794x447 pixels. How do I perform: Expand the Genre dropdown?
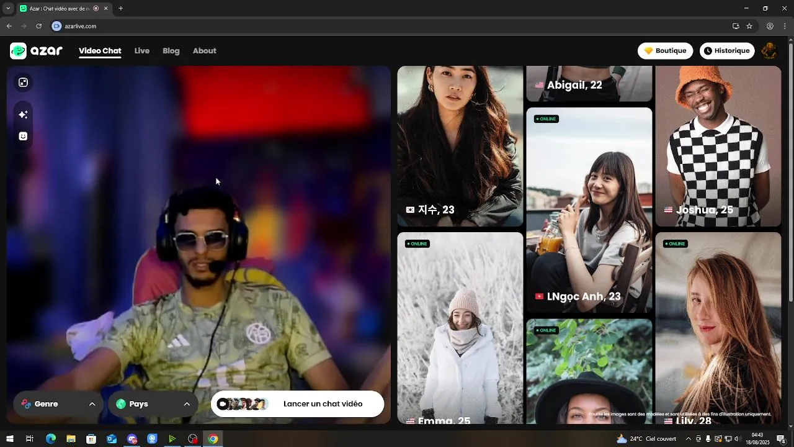click(58, 404)
